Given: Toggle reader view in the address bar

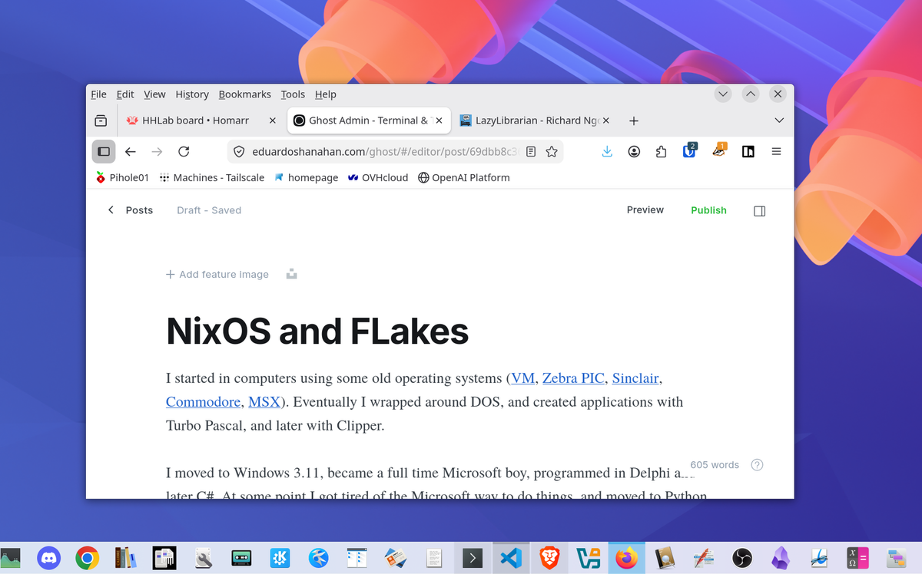Looking at the screenshot, I should (530, 151).
